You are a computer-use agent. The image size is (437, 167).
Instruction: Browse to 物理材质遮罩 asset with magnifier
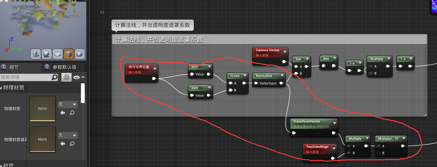click(x=72, y=144)
